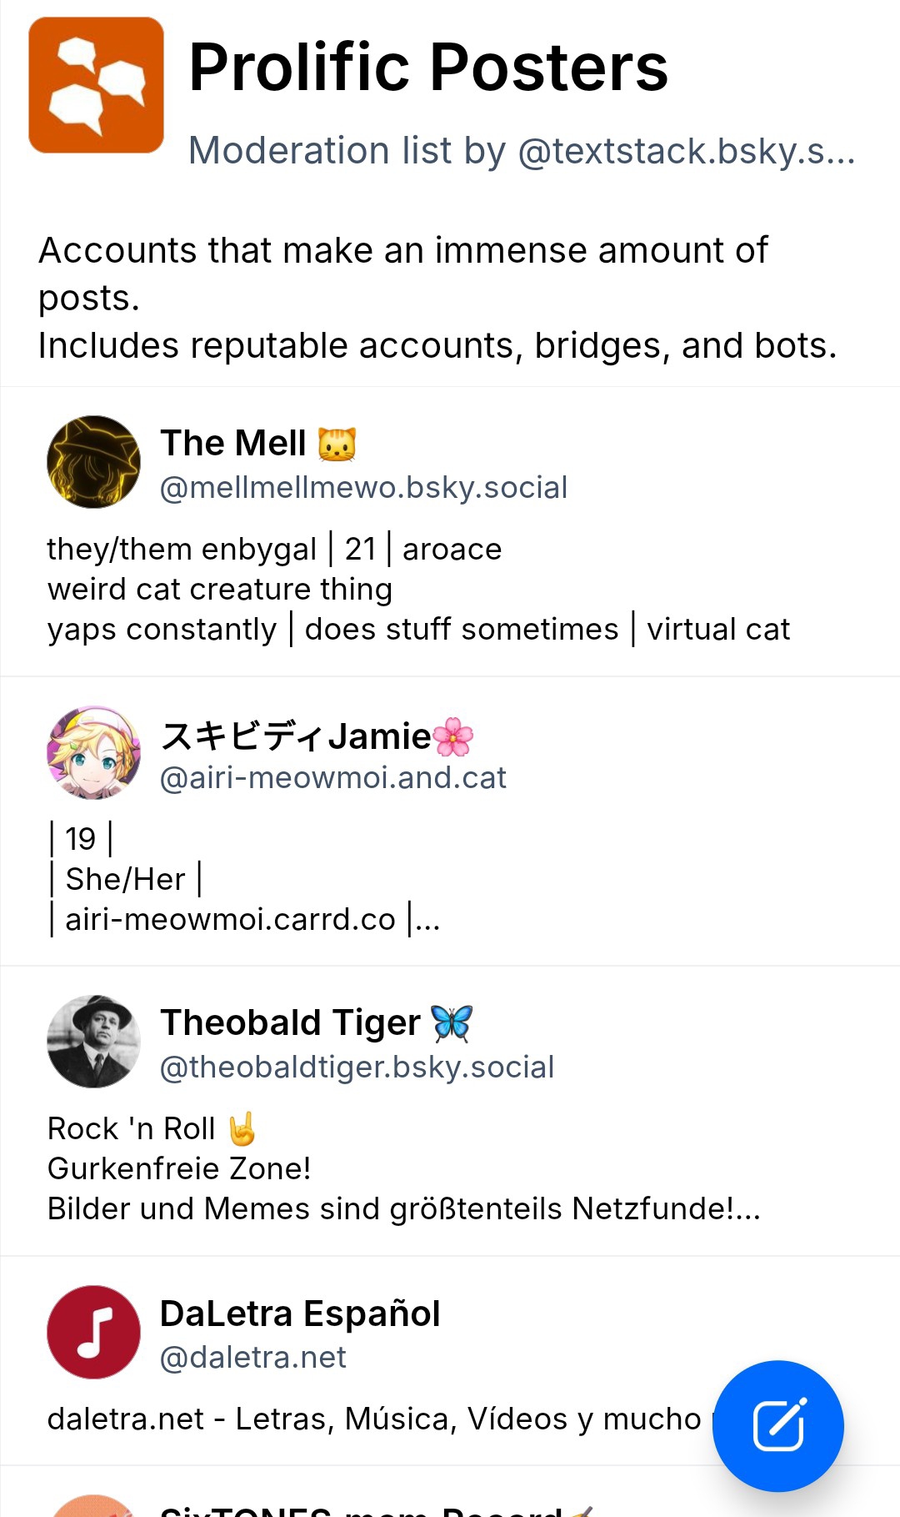This screenshot has height=1517, width=900.
Task: Open The Mell's profile avatar
Action: [x=93, y=462]
